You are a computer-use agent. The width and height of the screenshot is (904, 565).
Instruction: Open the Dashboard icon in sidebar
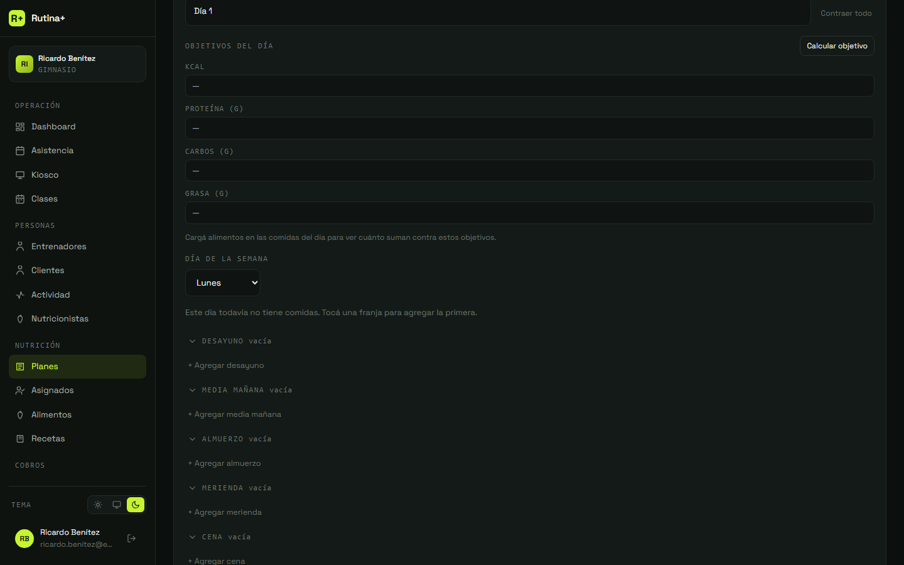coord(20,127)
